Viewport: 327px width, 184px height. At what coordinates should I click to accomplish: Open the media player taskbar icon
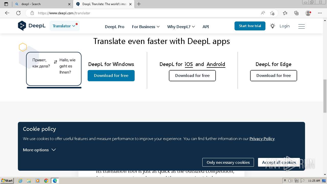(x=38, y=181)
